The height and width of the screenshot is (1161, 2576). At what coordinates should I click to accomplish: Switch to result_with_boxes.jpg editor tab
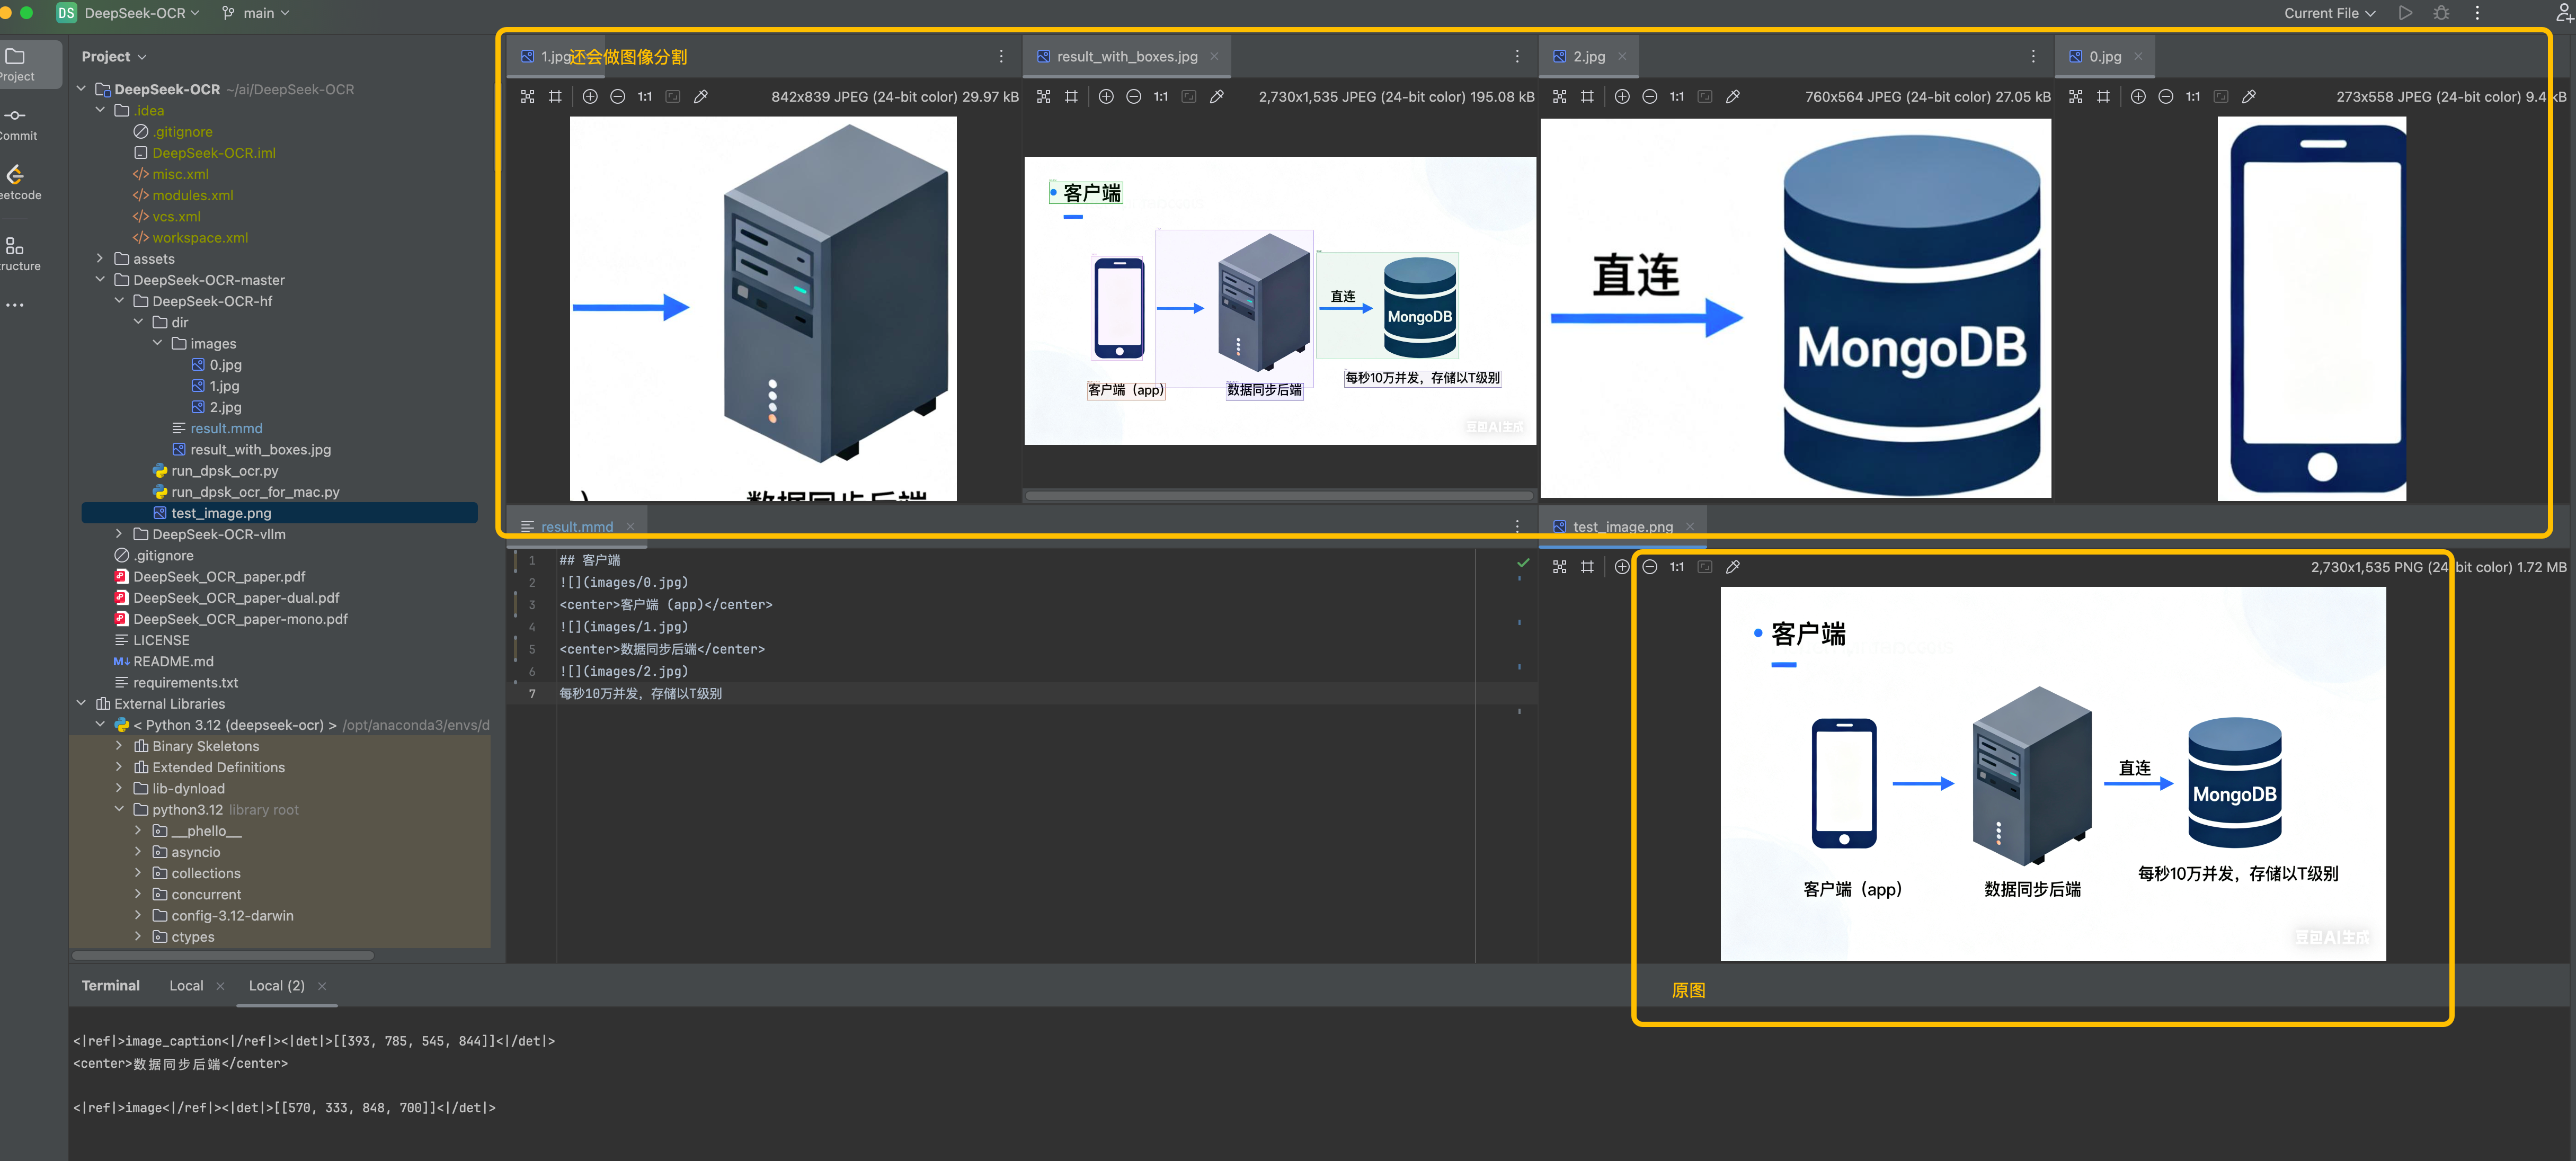(x=1126, y=57)
